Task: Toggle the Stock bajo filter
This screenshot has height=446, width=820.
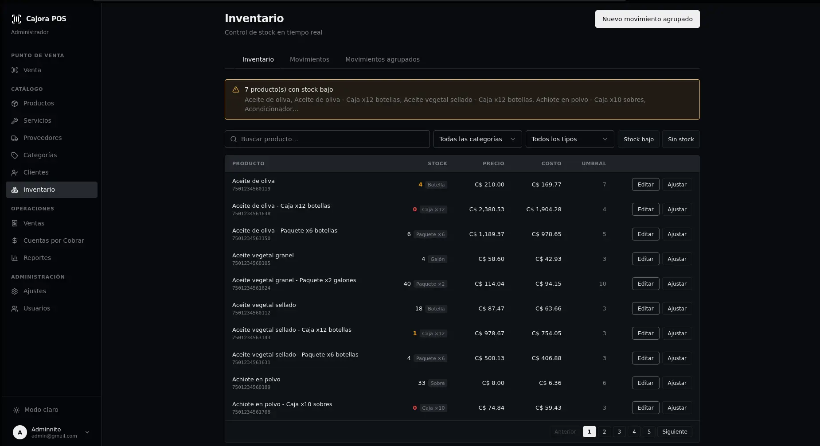Action: (638, 139)
